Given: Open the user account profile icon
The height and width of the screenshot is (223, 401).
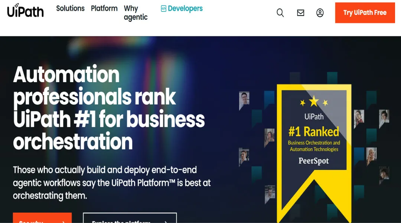Looking at the screenshot, I should [320, 13].
